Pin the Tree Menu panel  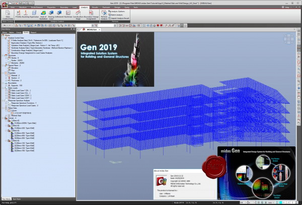click(71, 29)
